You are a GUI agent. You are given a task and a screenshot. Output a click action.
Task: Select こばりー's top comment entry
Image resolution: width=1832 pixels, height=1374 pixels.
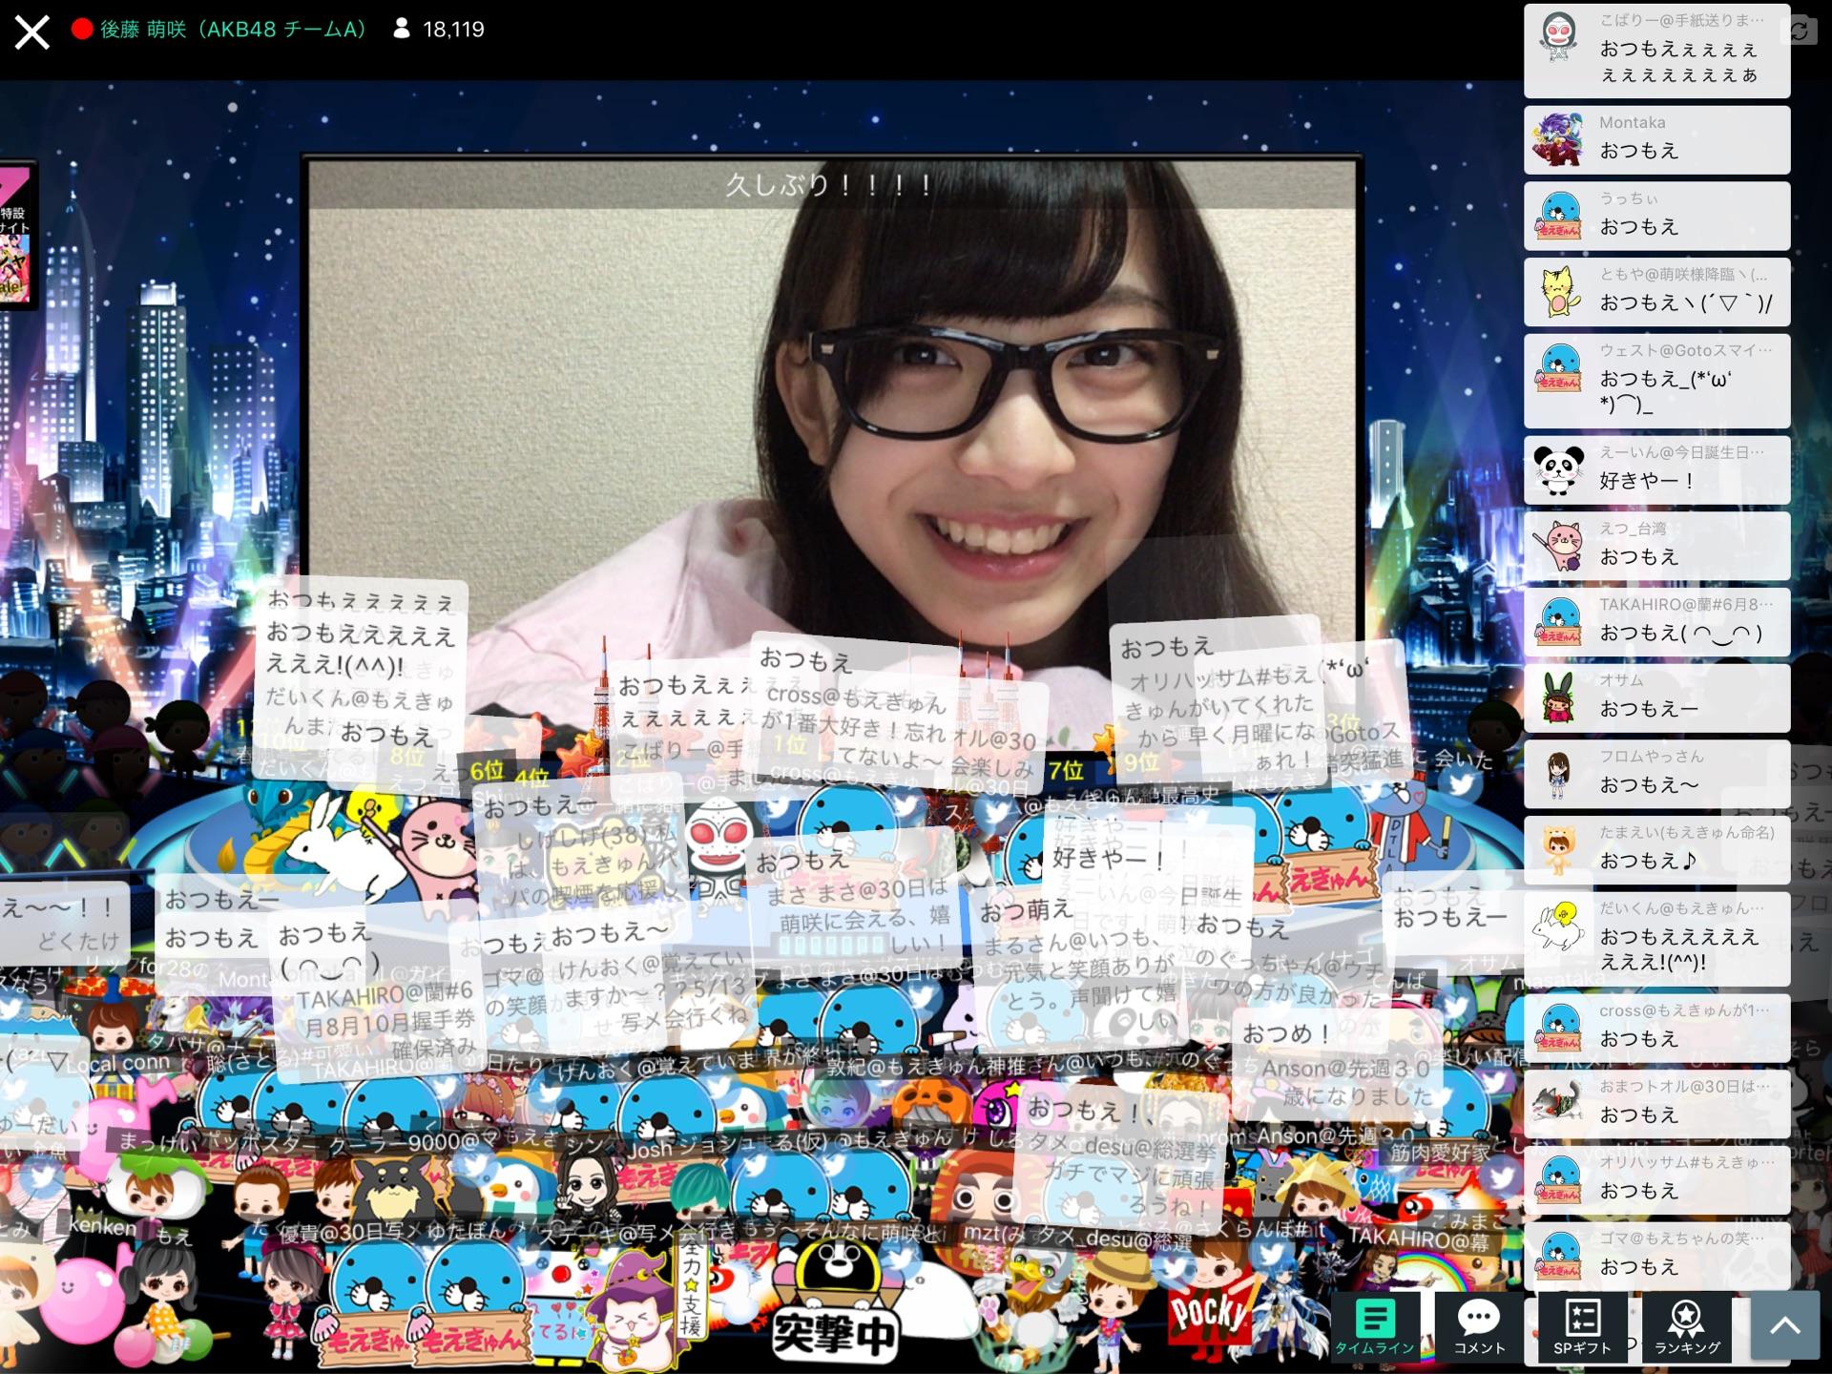tap(1655, 50)
